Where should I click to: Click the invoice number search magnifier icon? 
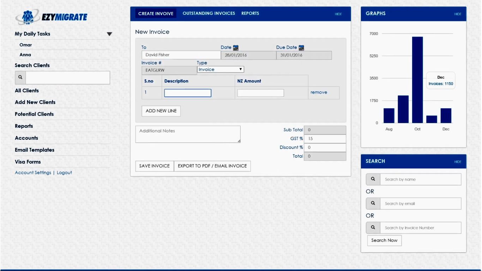[x=373, y=228]
